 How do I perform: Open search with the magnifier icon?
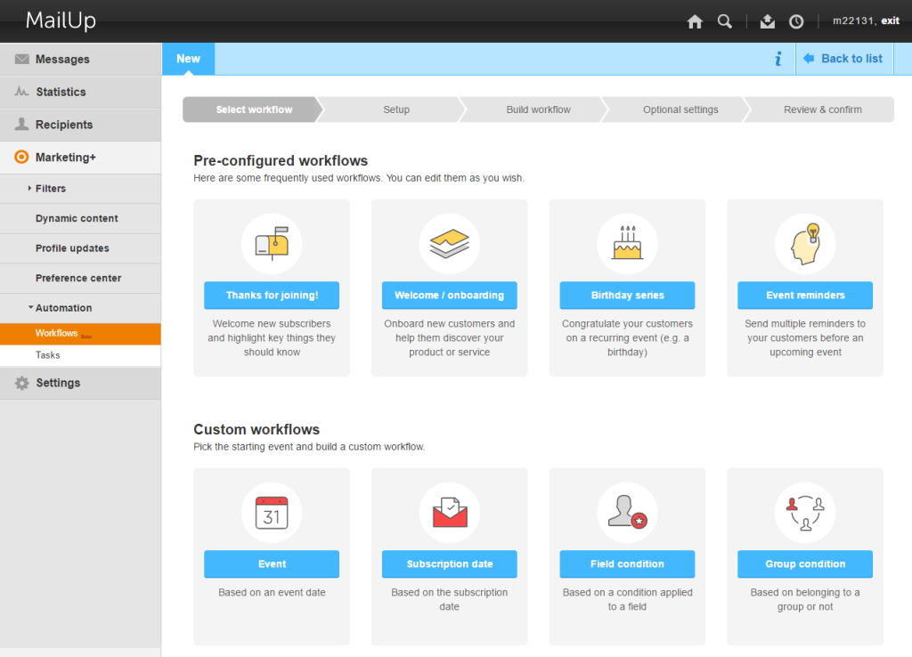[x=725, y=21]
